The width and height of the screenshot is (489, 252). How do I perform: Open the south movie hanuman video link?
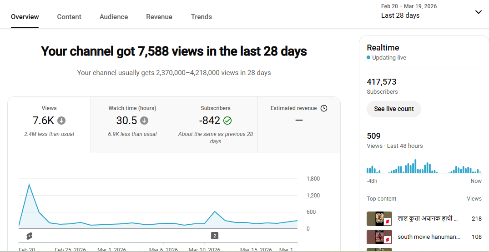point(429,237)
